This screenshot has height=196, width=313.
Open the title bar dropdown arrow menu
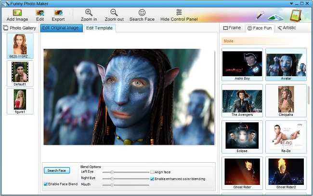point(291,3)
